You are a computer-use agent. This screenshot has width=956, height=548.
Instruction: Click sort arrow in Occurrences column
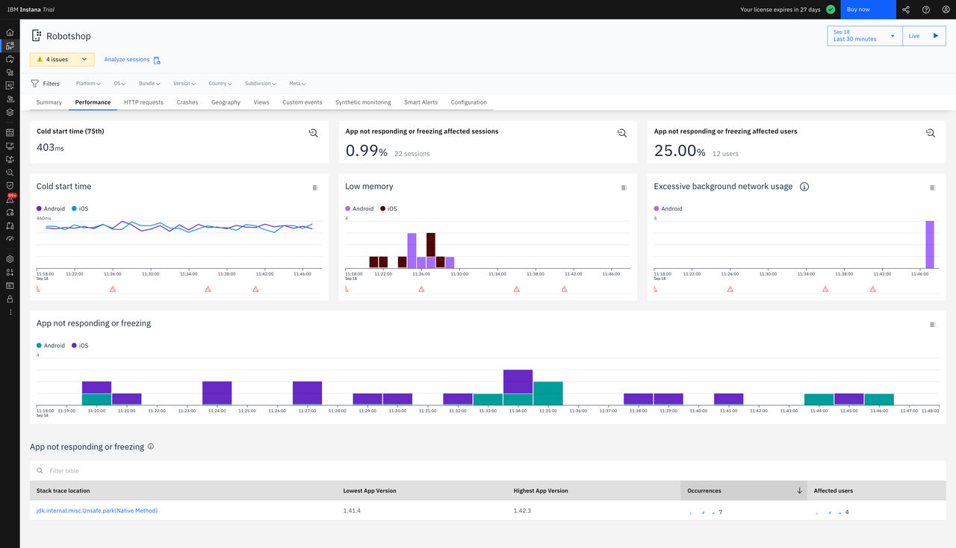pyautogui.click(x=799, y=491)
